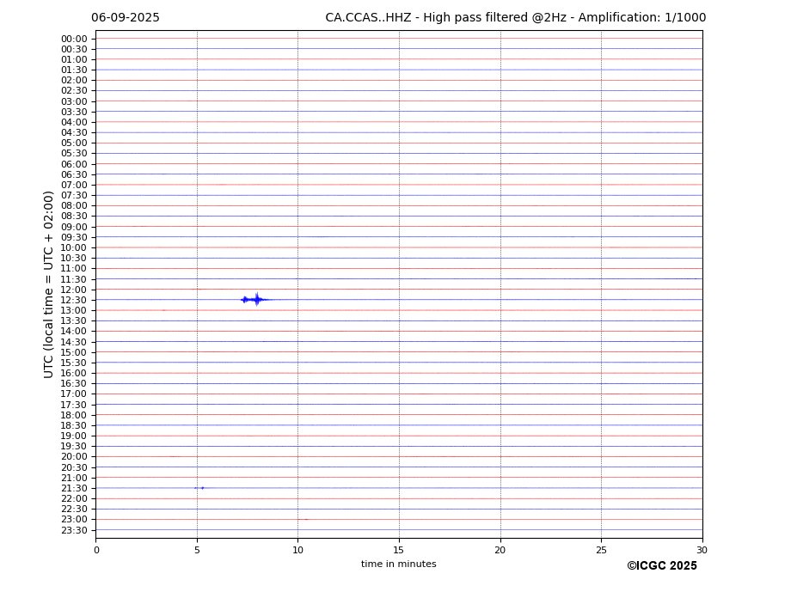Click x-axis tick label 5

click(197, 550)
